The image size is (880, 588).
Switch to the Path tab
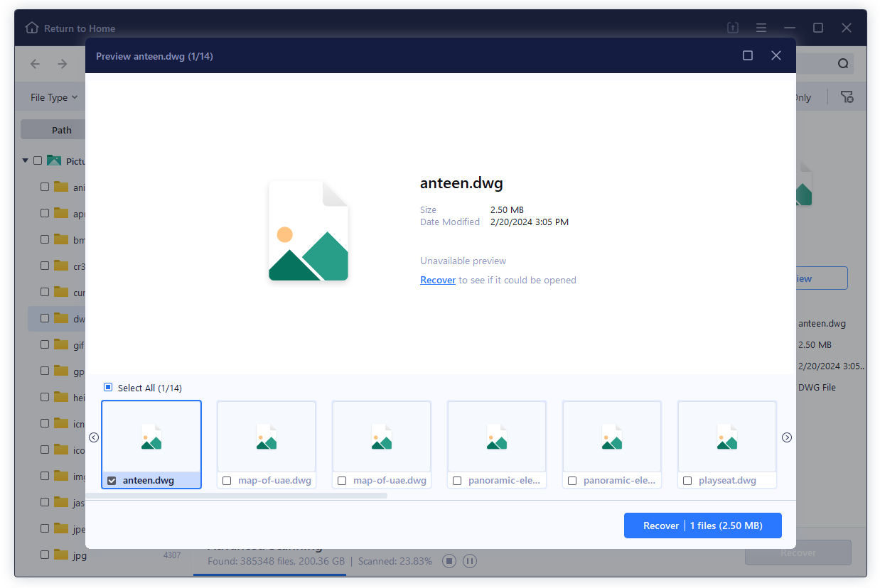pos(62,130)
